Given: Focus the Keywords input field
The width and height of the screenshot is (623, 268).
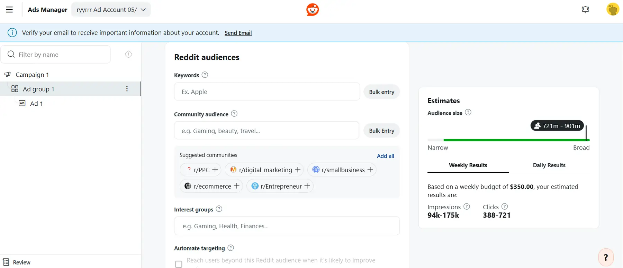Looking at the screenshot, I should [x=267, y=92].
